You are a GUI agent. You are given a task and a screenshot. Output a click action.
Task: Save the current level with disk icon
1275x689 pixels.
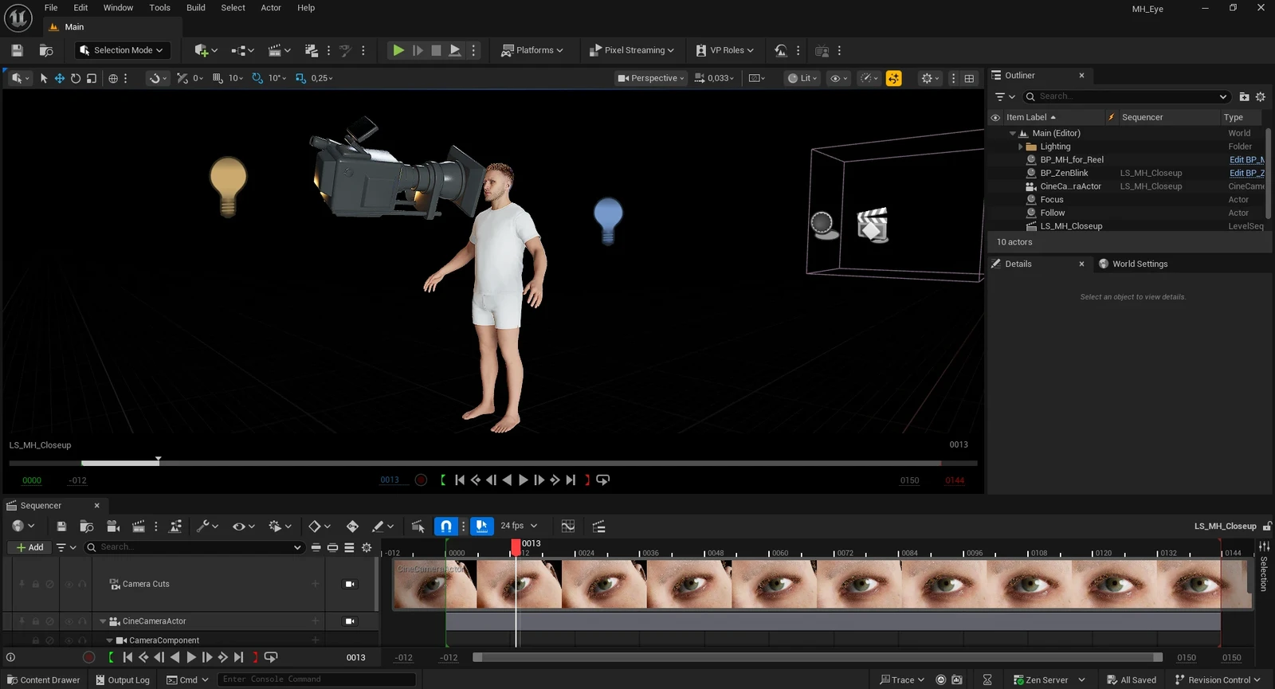coord(17,50)
